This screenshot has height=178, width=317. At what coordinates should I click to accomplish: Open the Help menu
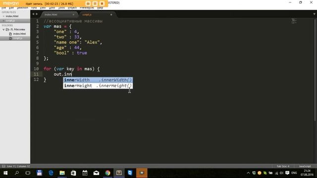click(100, 8)
